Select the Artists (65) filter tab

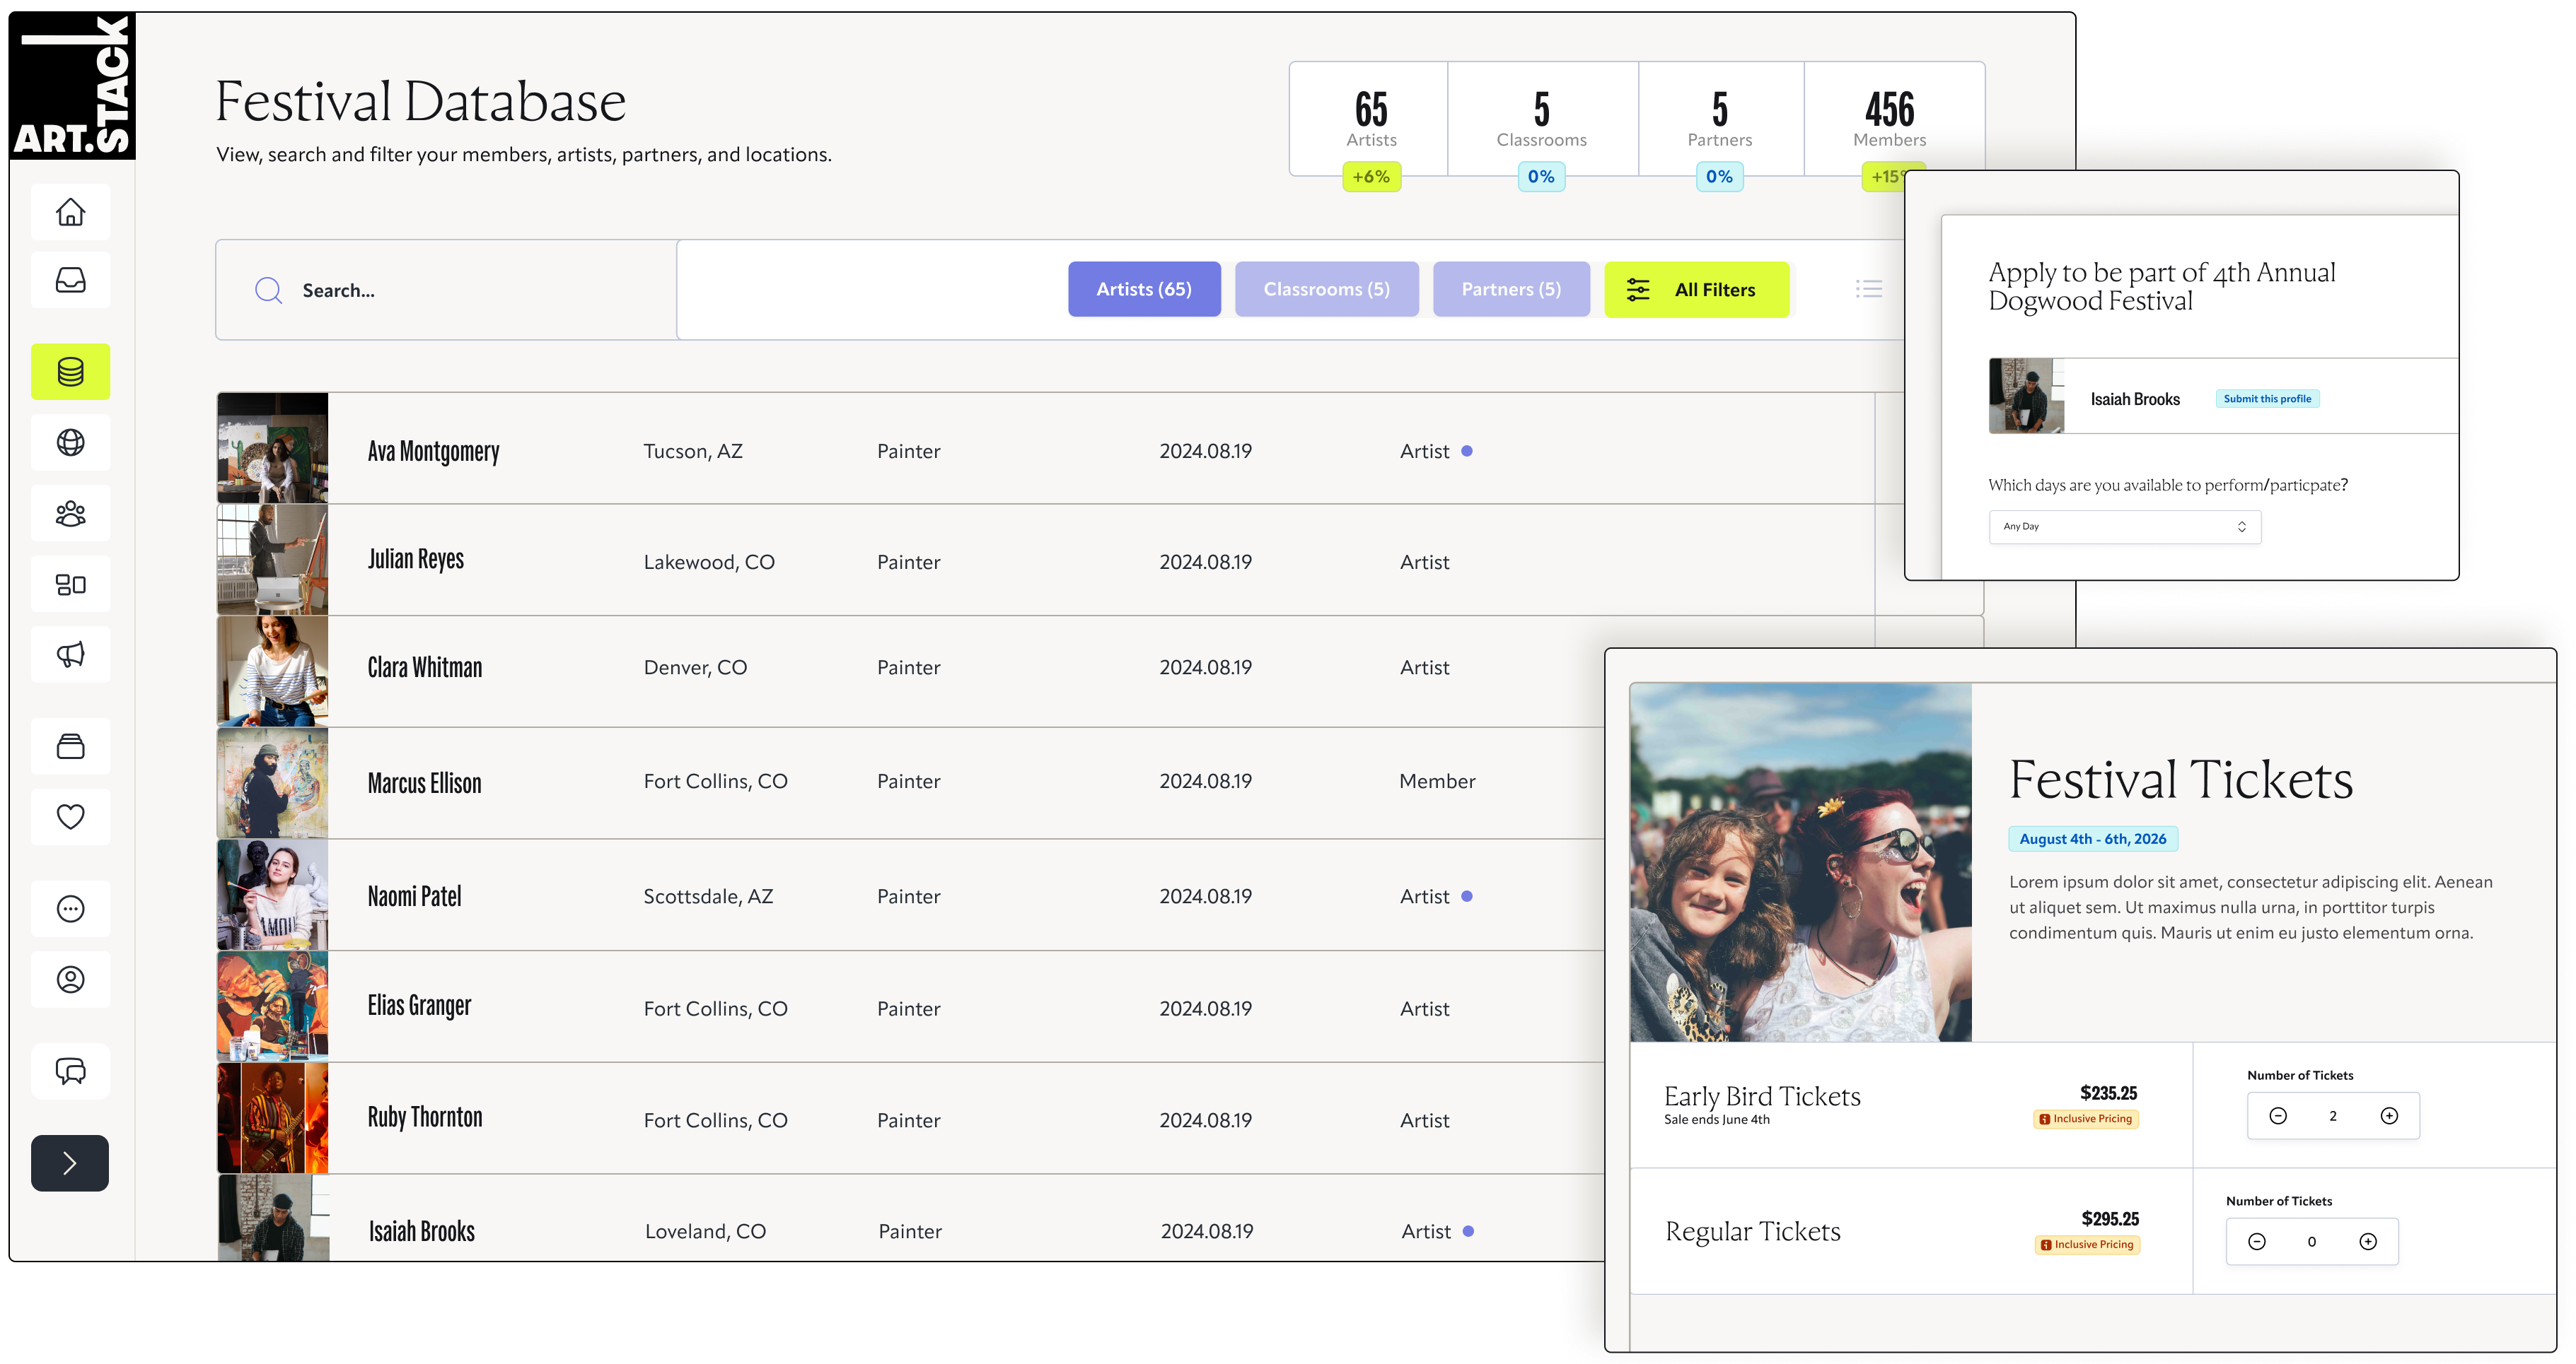pos(1144,289)
